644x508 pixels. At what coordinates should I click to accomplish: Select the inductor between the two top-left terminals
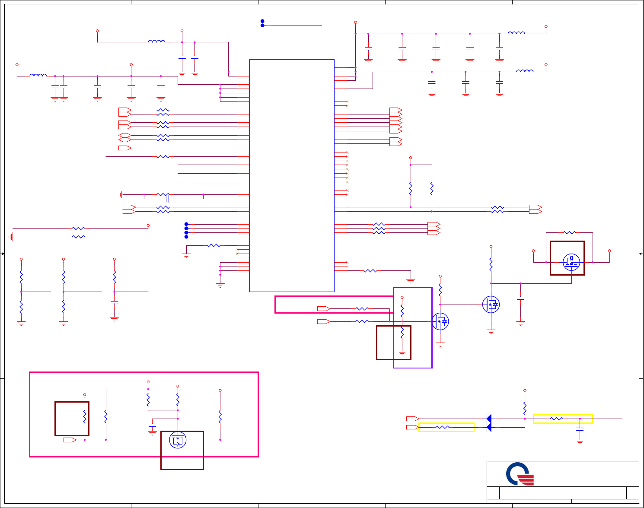[x=156, y=41]
